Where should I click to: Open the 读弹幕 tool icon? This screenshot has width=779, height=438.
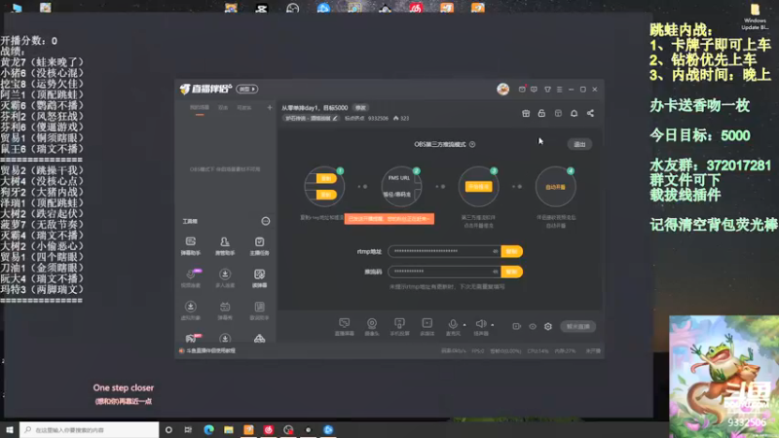[259, 278]
